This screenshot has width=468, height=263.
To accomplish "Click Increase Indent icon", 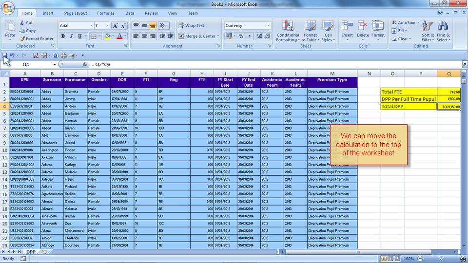I will pos(171,36).
